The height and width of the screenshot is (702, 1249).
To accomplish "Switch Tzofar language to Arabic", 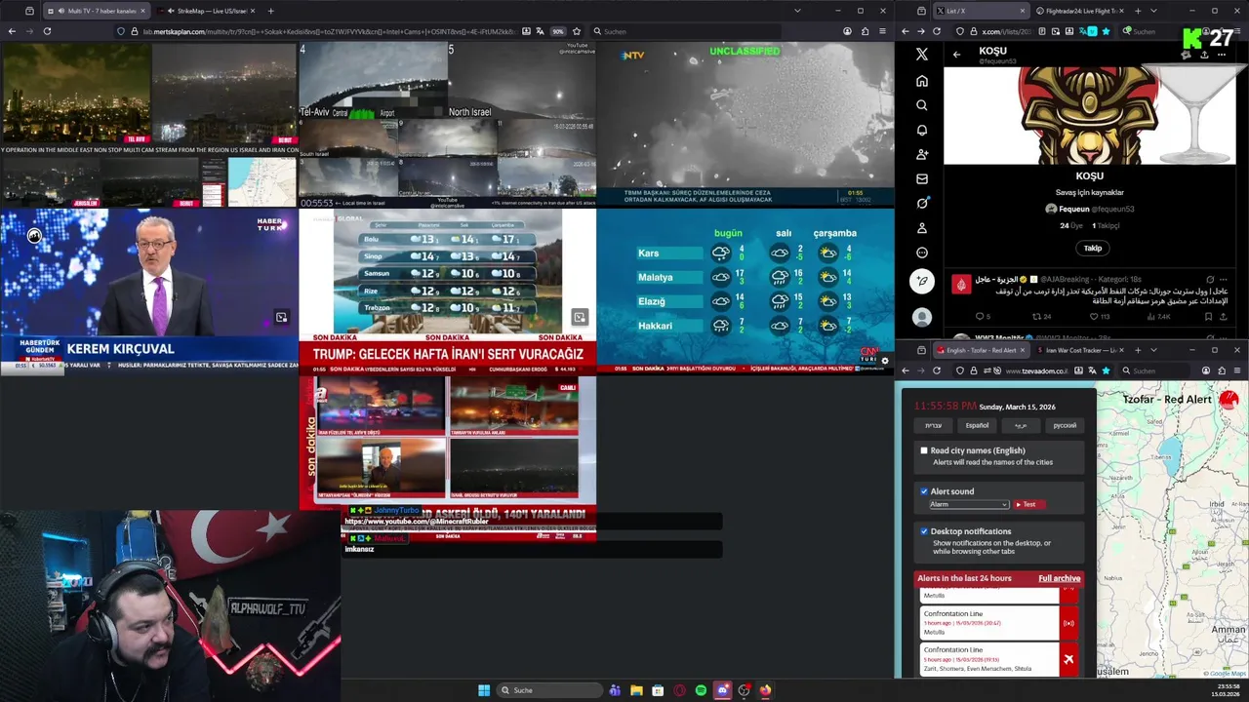I will click(1021, 425).
